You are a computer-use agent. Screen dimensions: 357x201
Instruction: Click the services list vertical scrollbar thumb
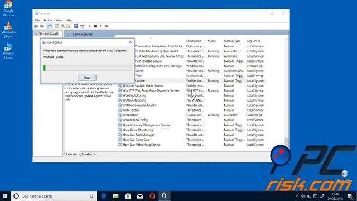286,142
